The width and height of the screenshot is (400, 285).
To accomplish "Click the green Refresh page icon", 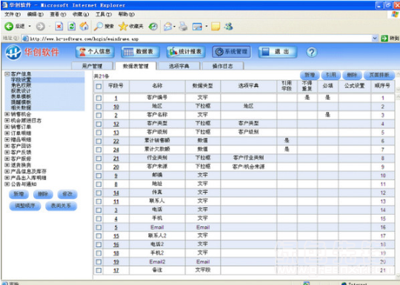I will tap(72, 26).
